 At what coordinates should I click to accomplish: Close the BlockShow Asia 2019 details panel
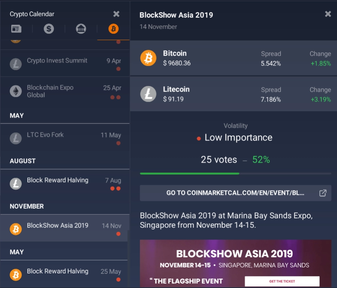point(328,14)
